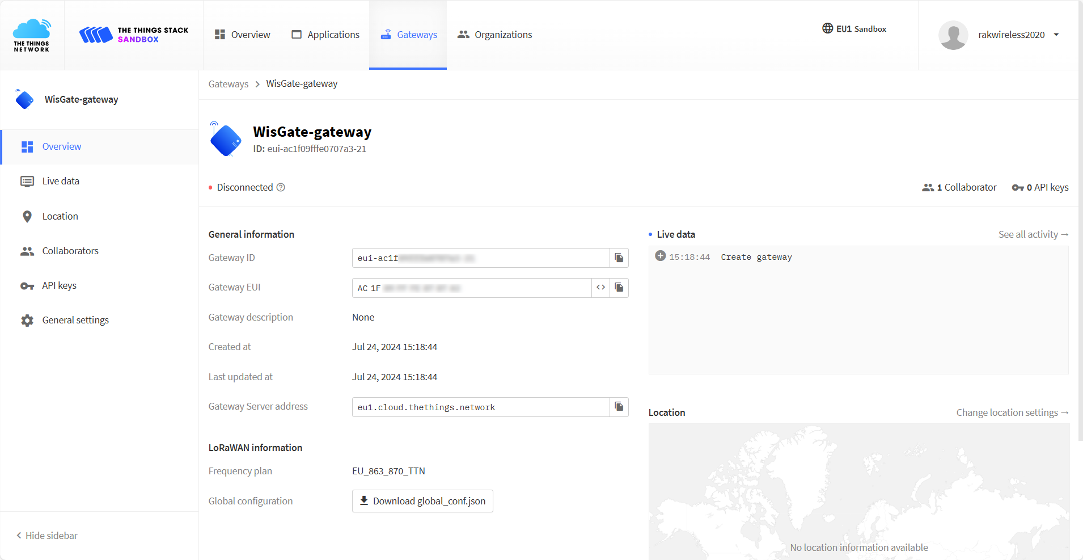Viewport: 1083px width, 560px height.
Task: Click the Disconnected status help icon
Action: [281, 187]
